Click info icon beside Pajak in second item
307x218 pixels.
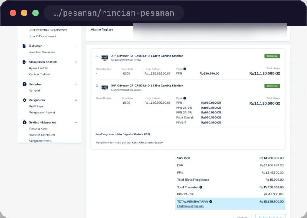185,98
